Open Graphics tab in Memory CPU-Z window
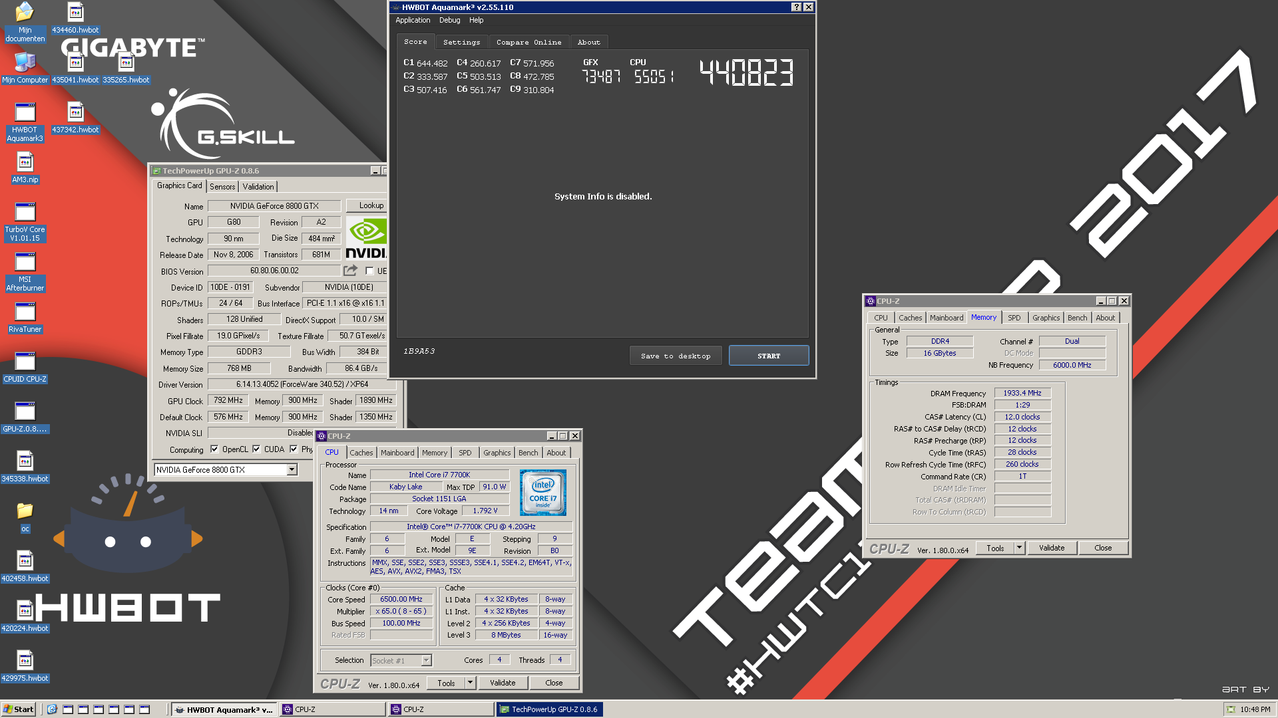Screen dimensions: 1278x718 pyautogui.click(x=1046, y=318)
